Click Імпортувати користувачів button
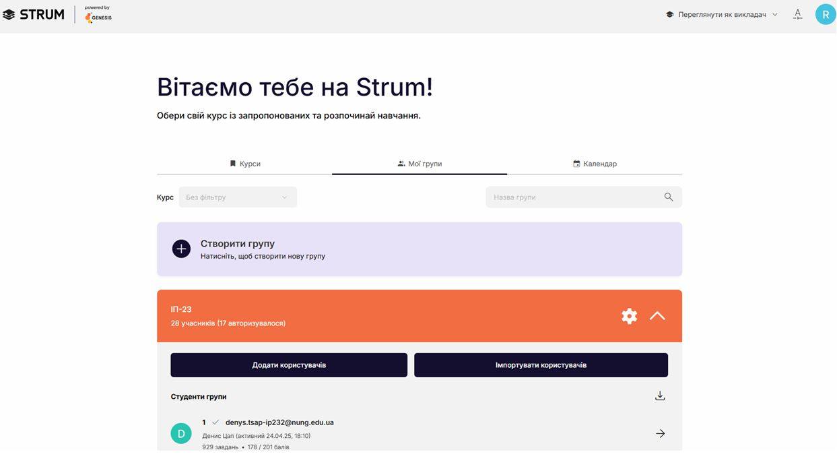837x454 pixels. [x=541, y=365]
